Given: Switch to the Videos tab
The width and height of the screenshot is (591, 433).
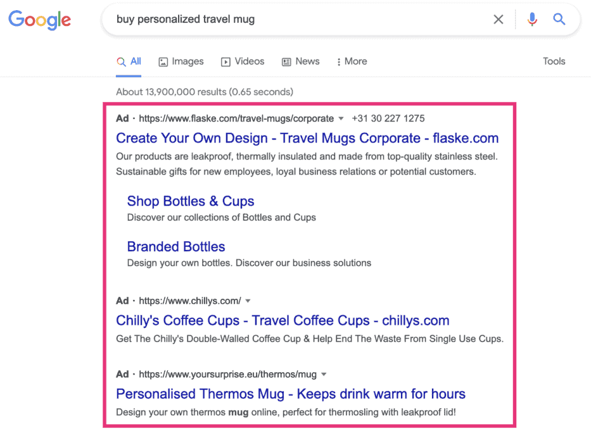Looking at the screenshot, I should click(x=243, y=61).
